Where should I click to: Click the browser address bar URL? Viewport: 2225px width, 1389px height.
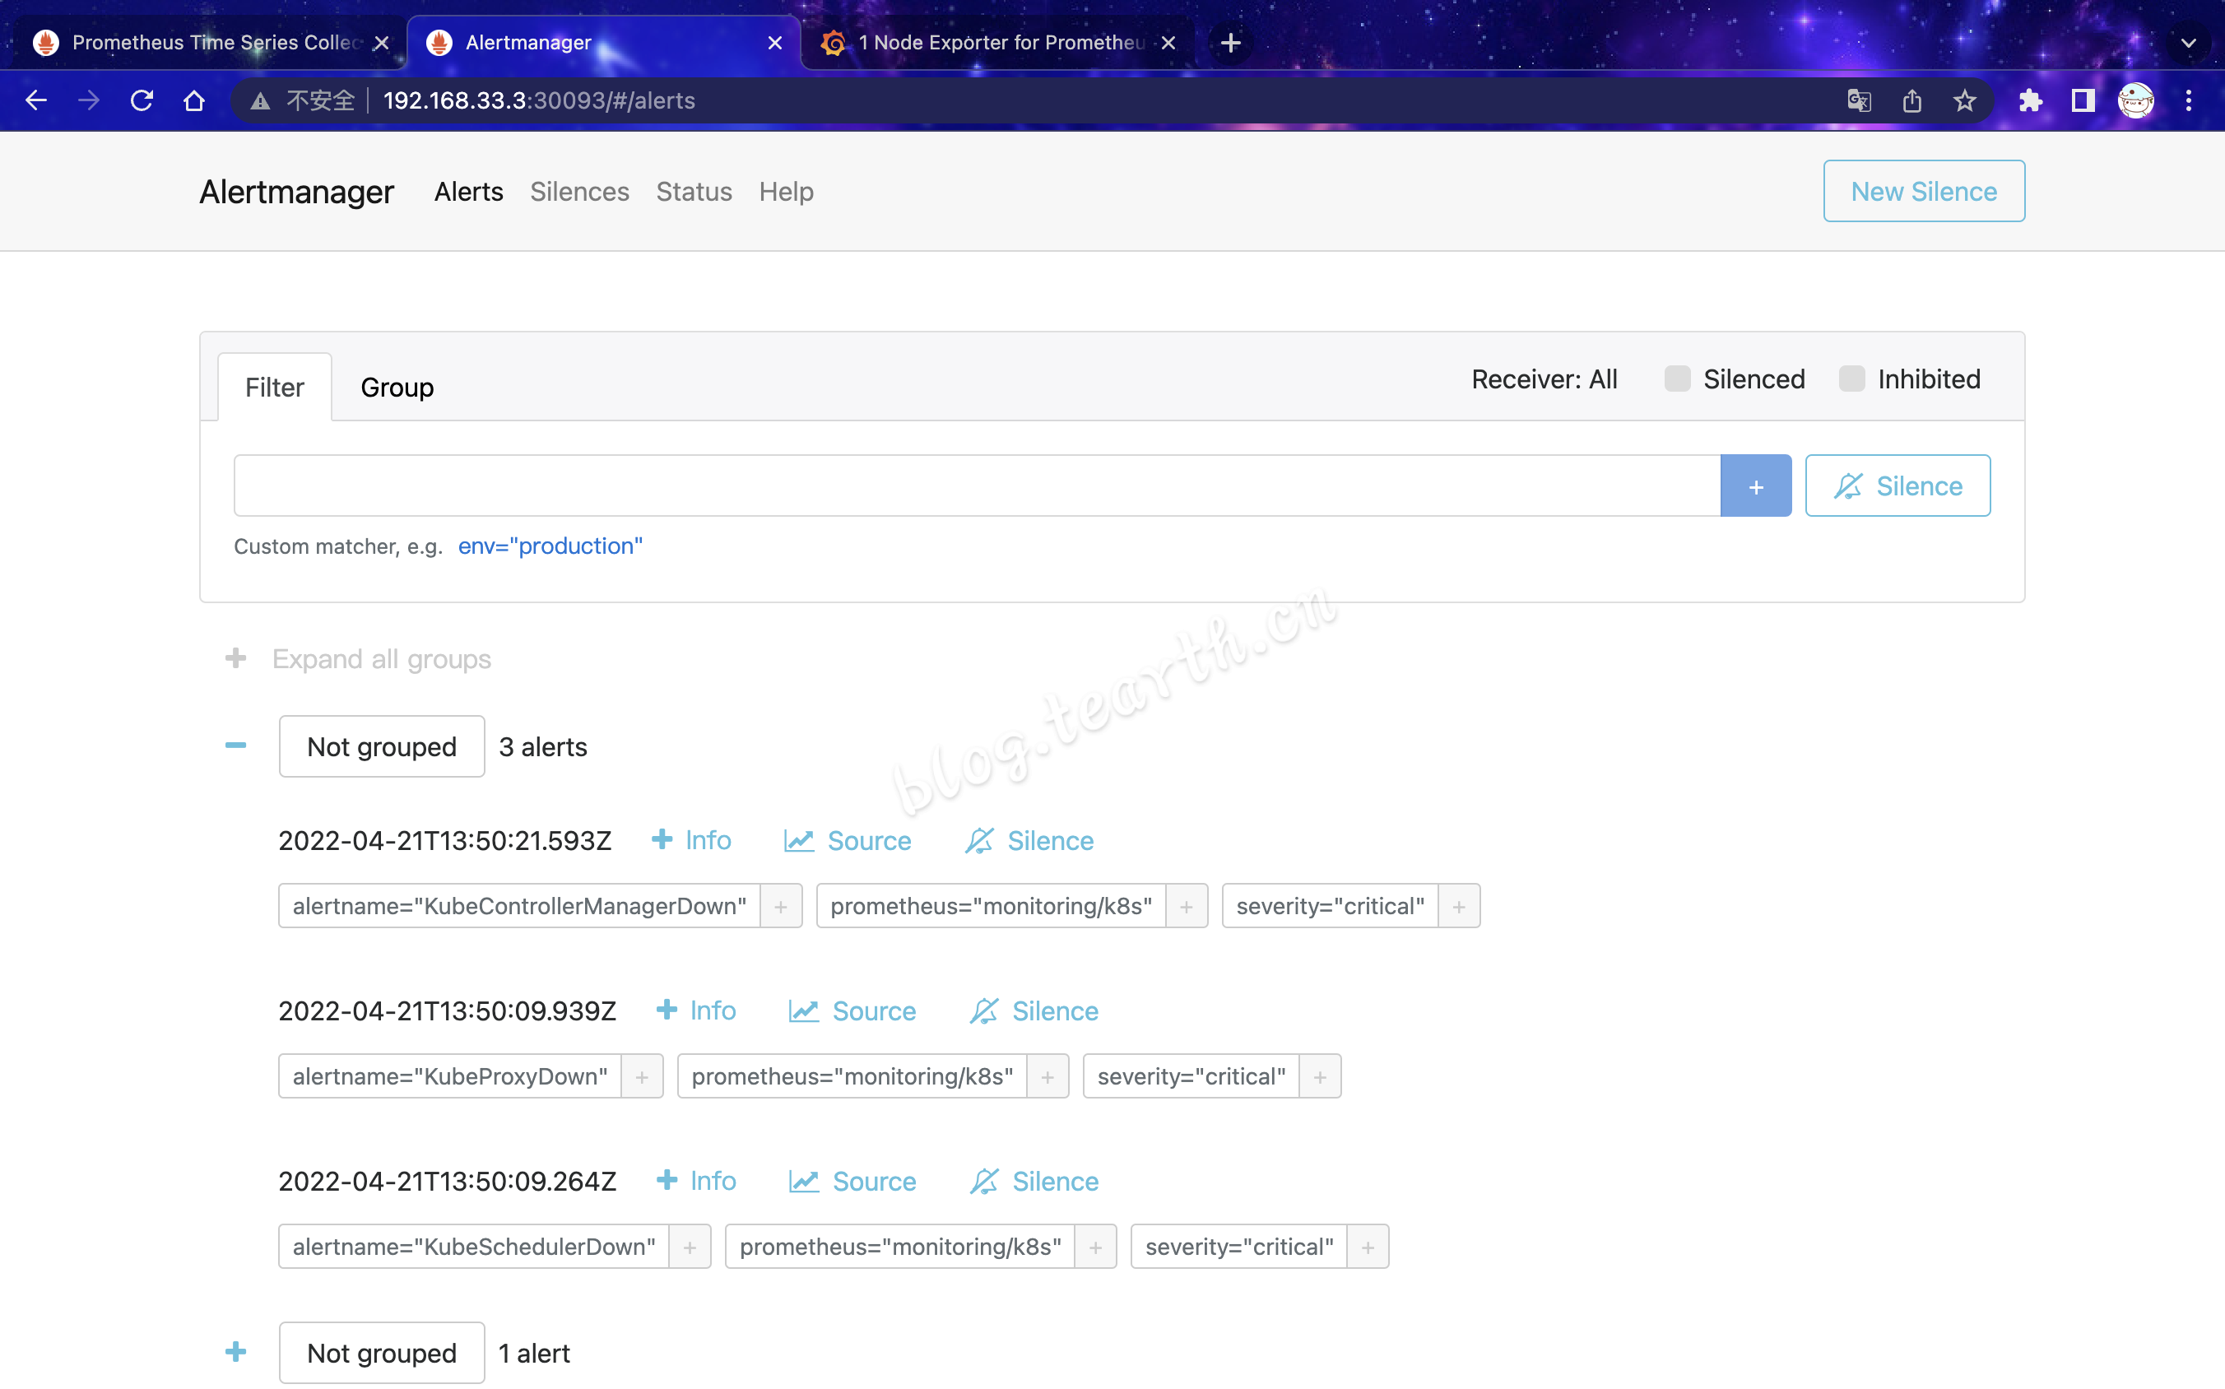point(539,100)
